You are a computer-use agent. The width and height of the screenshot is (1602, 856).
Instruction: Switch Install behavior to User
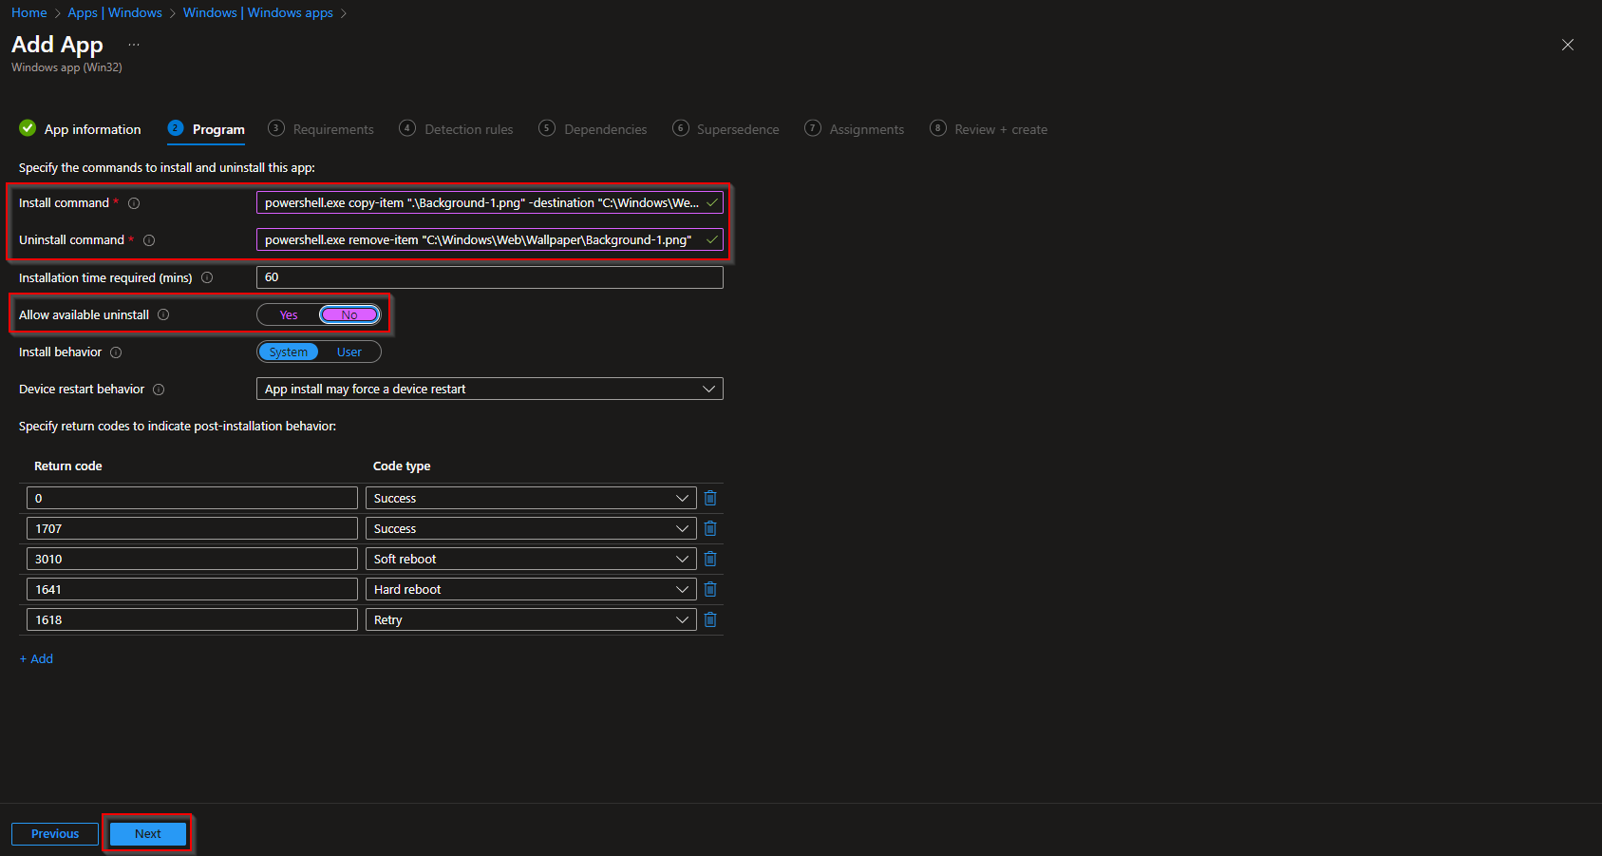pos(349,351)
